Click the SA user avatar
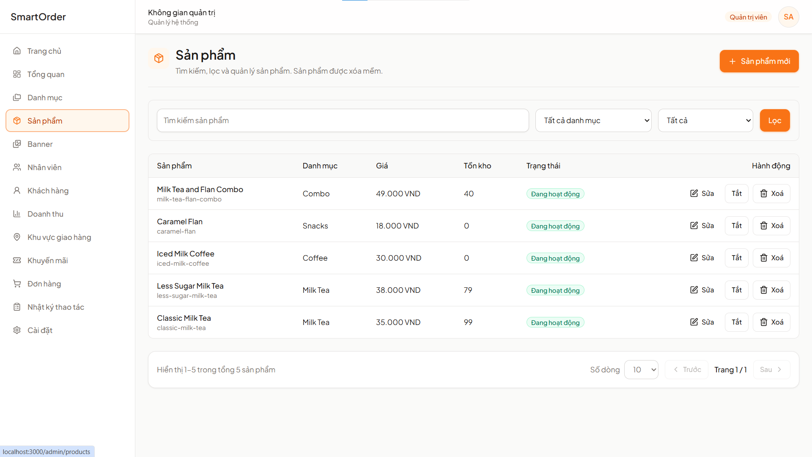The width and height of the screenshot is (812, 457). click(x=788, y=17)
